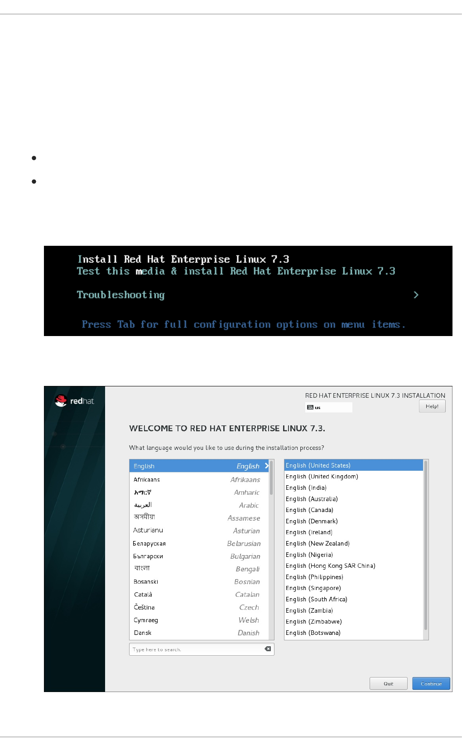Click the Continue button
The width and height of the screenshot is (462, 751).
[431, 683]
